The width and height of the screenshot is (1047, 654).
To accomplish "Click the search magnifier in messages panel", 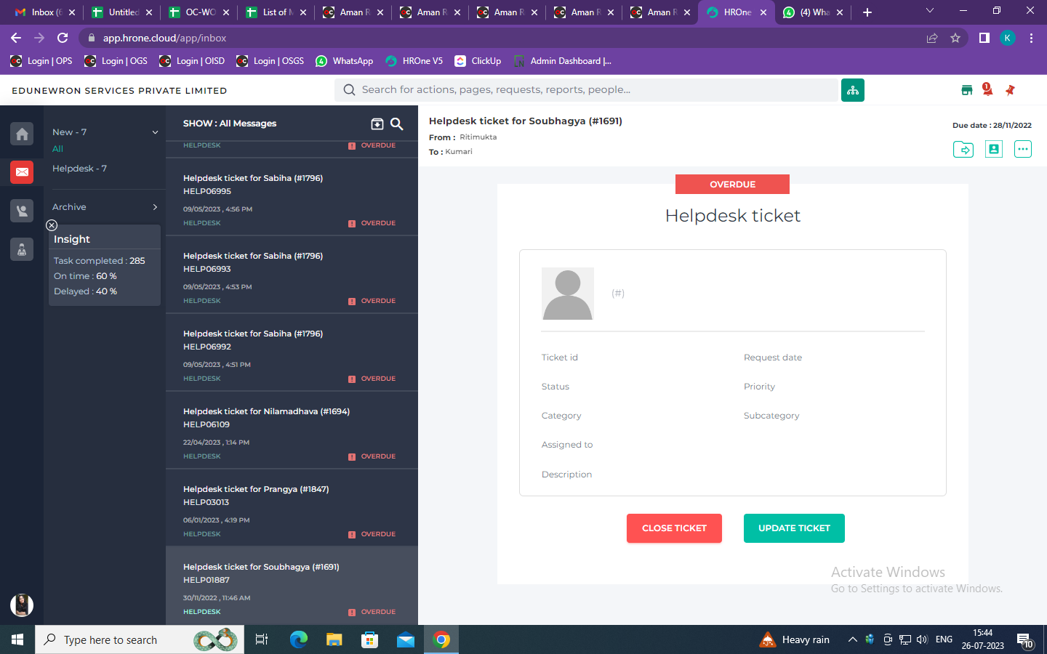I will [397, 124].
